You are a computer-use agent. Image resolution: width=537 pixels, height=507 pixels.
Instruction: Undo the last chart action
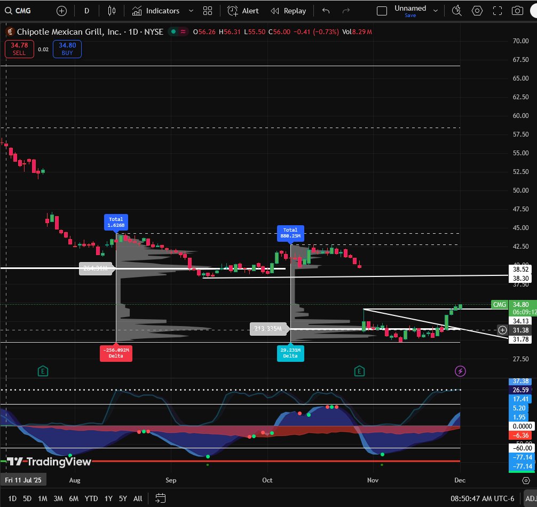click(326, 11)
